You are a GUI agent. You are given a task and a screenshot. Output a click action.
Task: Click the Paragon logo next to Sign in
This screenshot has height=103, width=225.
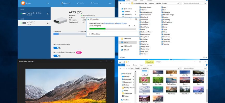click(23, 3)
